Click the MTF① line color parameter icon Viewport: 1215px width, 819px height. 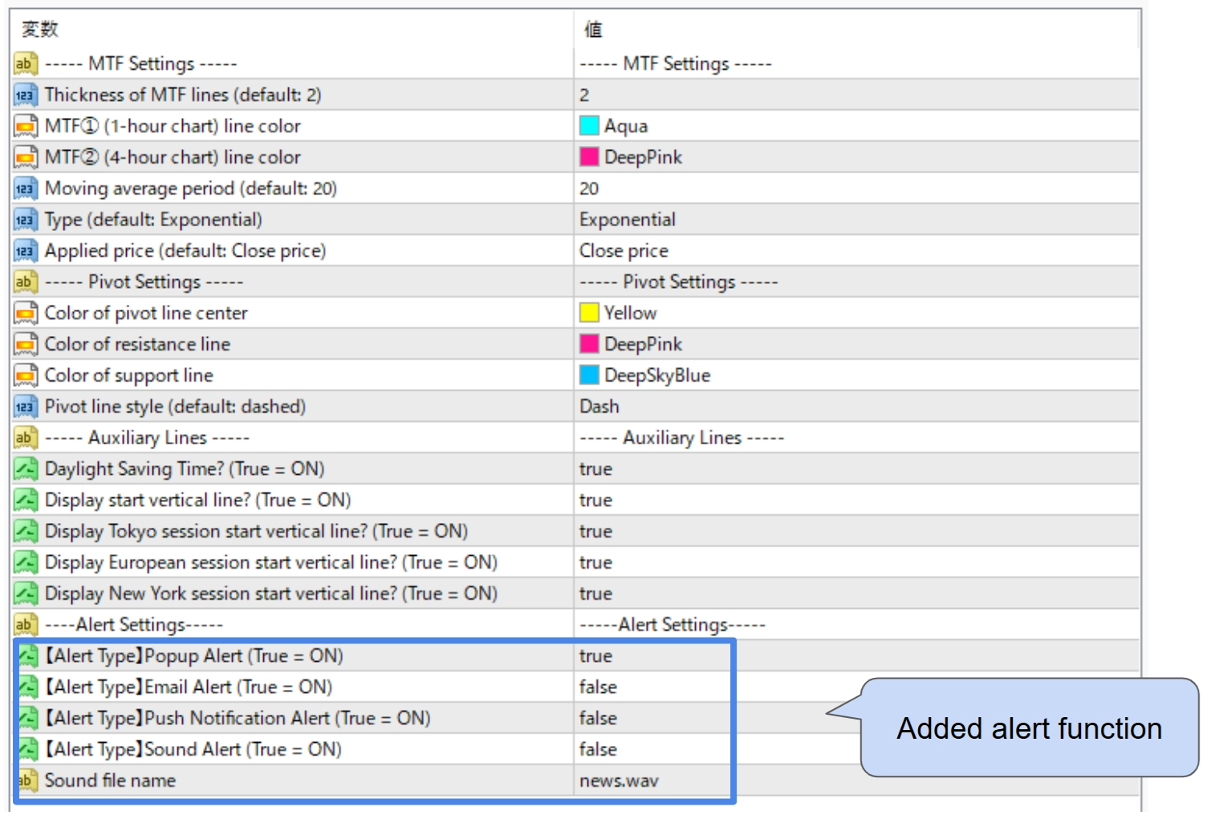tap(25, 126)
